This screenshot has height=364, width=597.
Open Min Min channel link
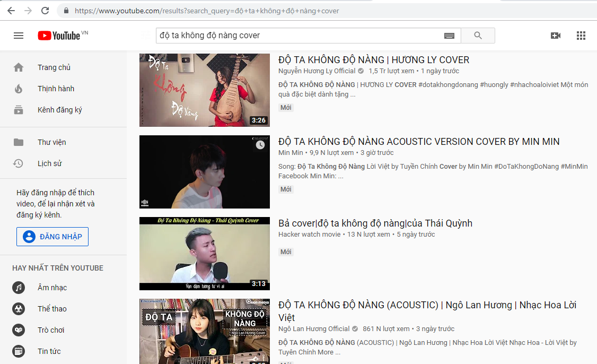point(291,152)
